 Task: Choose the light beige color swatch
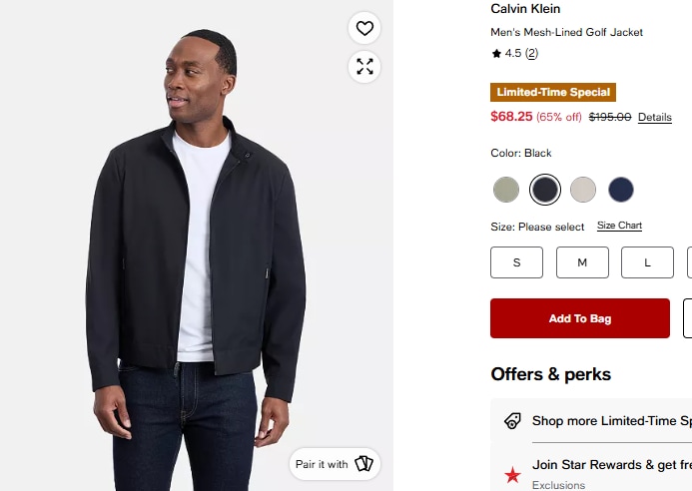click(x=583, y=190)
